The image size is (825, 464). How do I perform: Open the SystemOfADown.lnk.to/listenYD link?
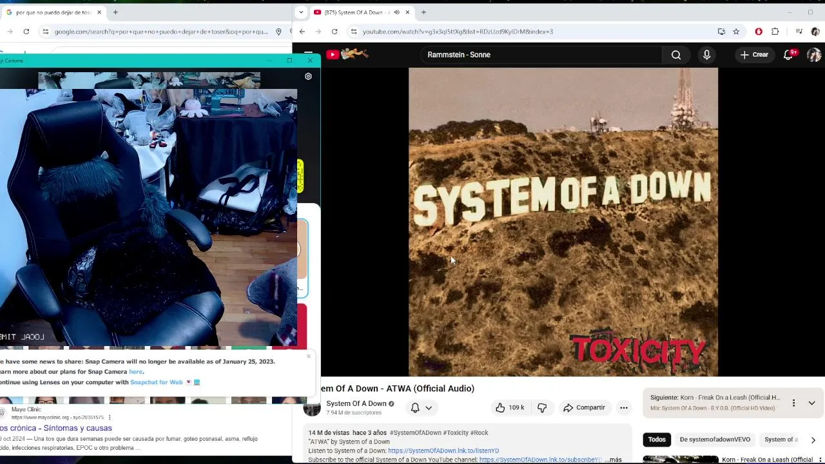pyautogui.click(x=443, y=451)
